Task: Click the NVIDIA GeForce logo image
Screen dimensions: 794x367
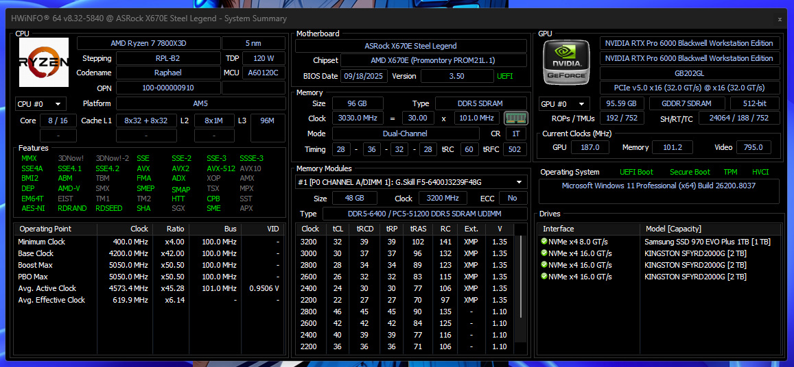Action: point(566,62)
